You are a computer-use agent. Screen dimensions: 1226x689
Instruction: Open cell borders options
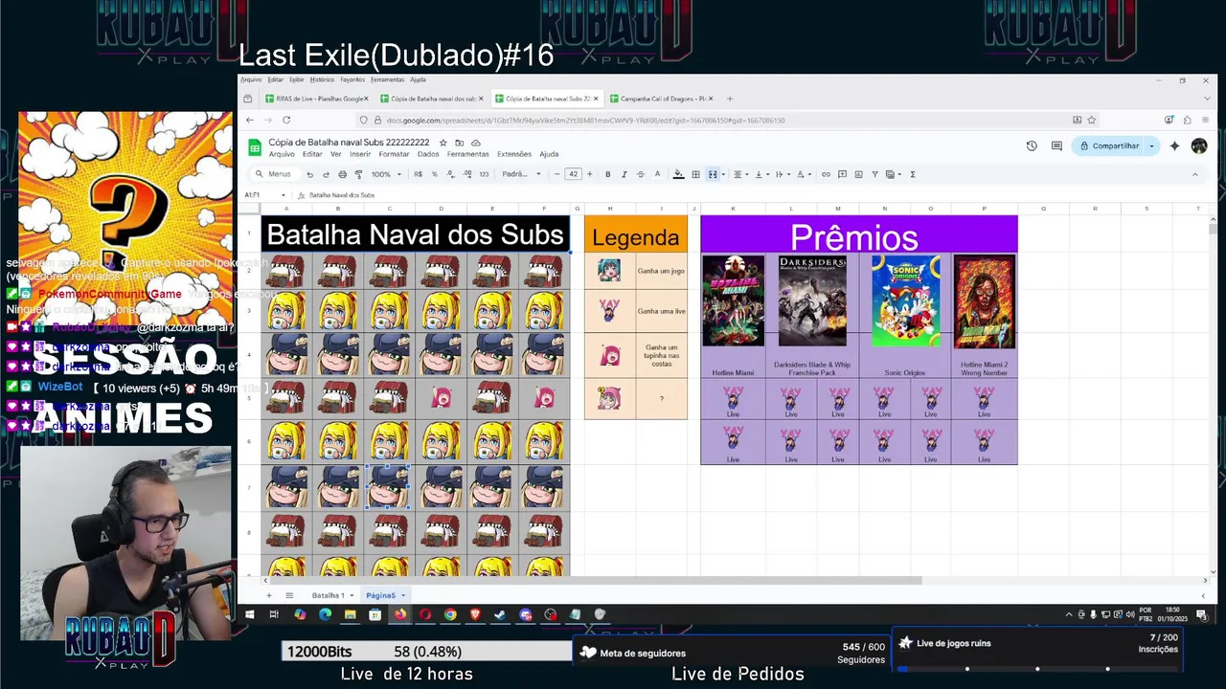[x=695, y=174]
